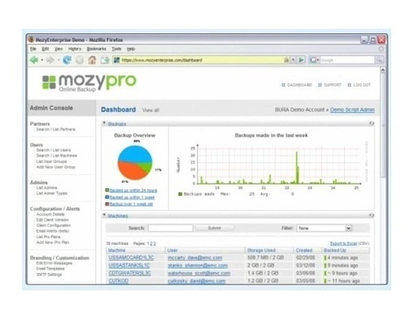The width and height of the screenshot is (420, 329).
Task: Click the reload page icon in toolbar
Action: click(67, 60)
